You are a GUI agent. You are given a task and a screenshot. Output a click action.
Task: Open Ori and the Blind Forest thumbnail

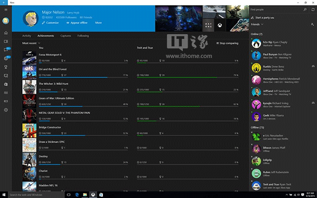[29, 72]
